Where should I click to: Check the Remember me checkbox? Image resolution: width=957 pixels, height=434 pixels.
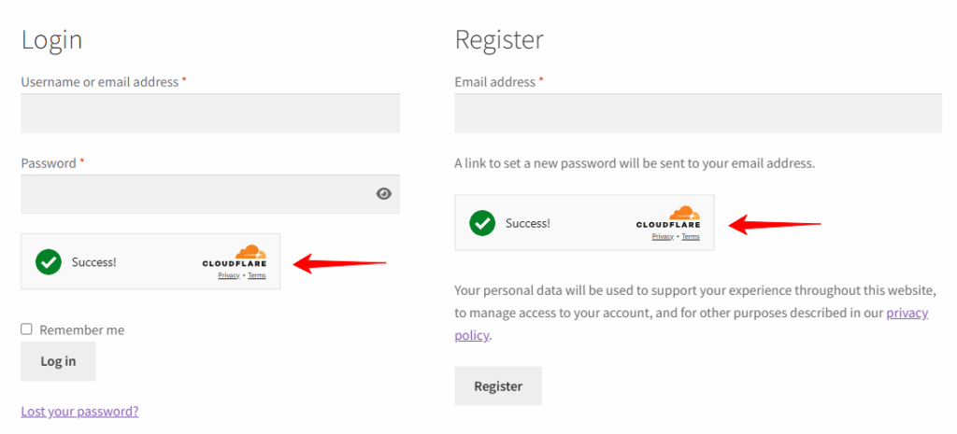(26, 329)
